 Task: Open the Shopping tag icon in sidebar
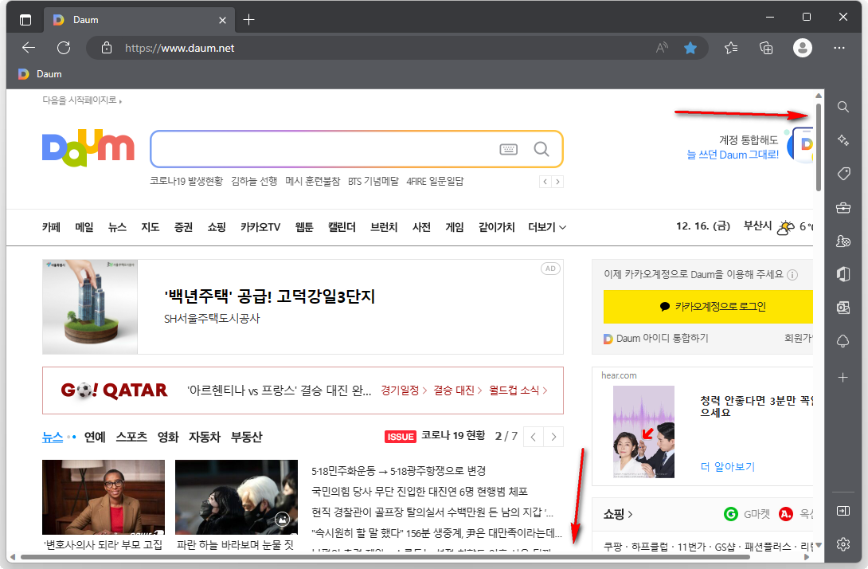[843, 173]
